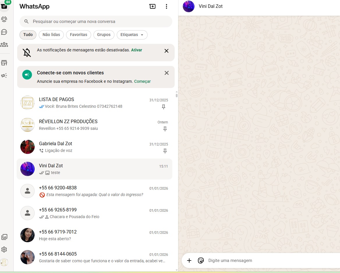Click the chat list scrollbar
The width and height of the screenshot is (340, 273).
(x=176, y=95)
